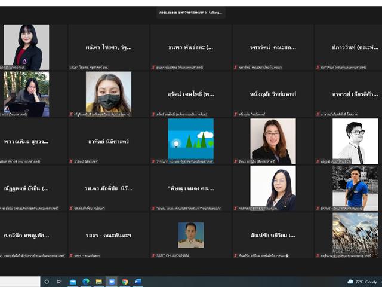Select SATIT CHUAIOUNAN's uniform portrait
Screen dimensions: 382x287
click(x=191, y=235)
